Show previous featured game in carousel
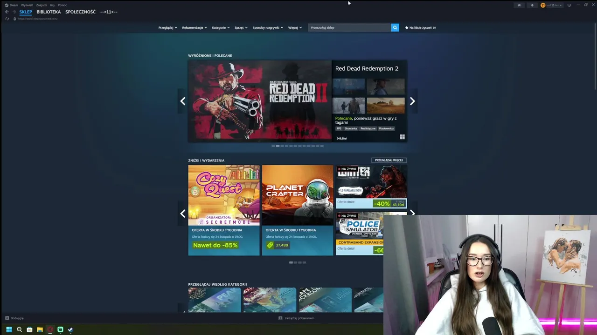597x335 pixels. (x=183, y=101)
